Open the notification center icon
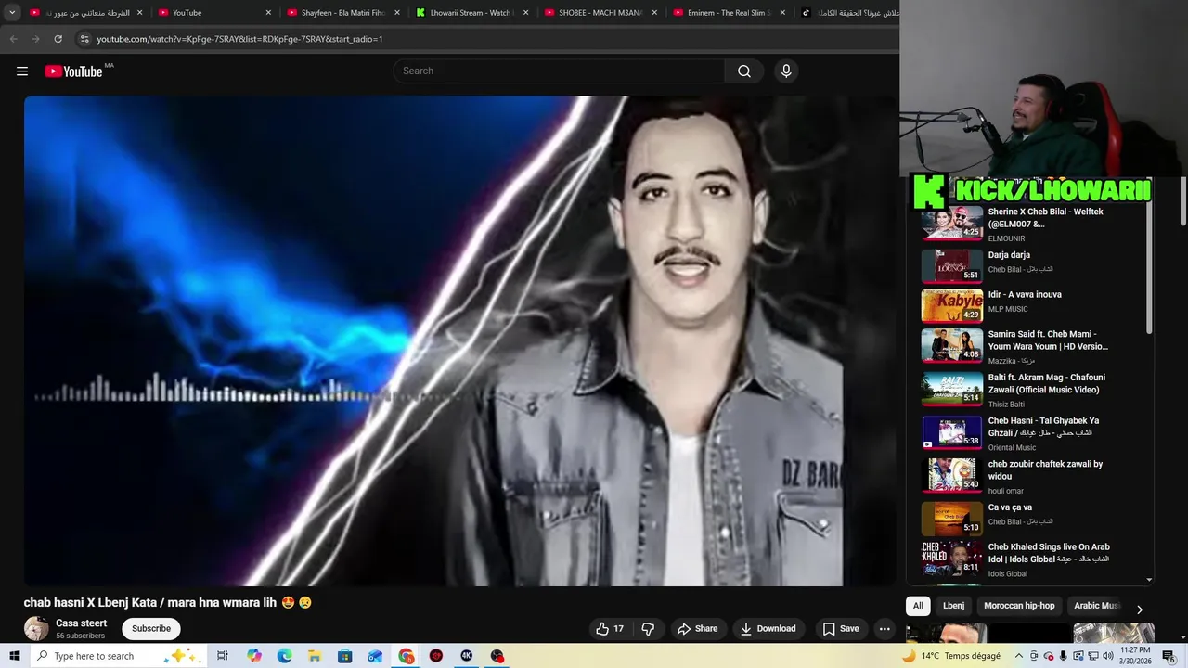This screenshot has width=1188, height=668. (x=1169, y=656)
